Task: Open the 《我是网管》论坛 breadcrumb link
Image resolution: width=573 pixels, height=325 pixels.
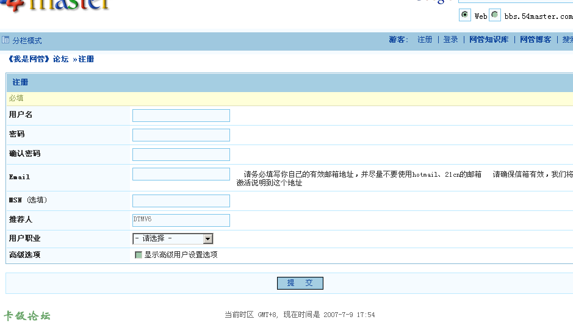Action: tap(38, 59)
